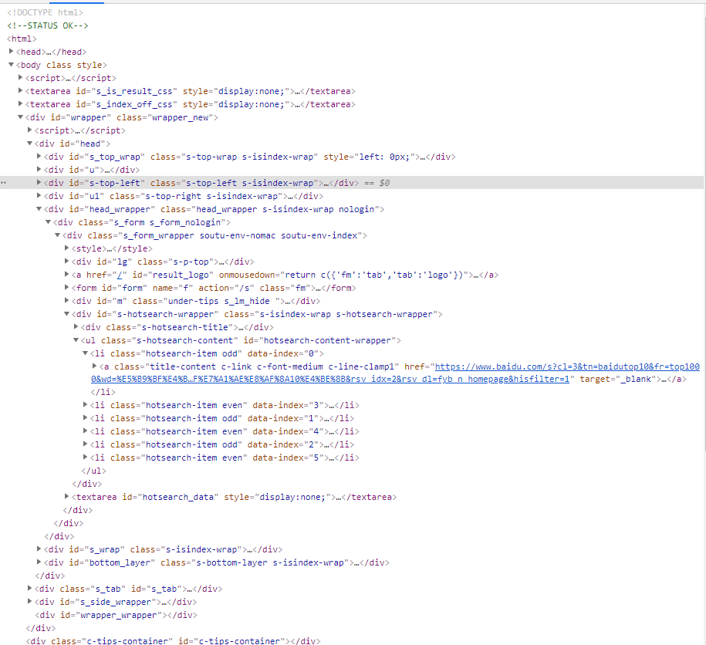Collapse div id wrapper node
This screenshot has height=645, width=706.
20,117
